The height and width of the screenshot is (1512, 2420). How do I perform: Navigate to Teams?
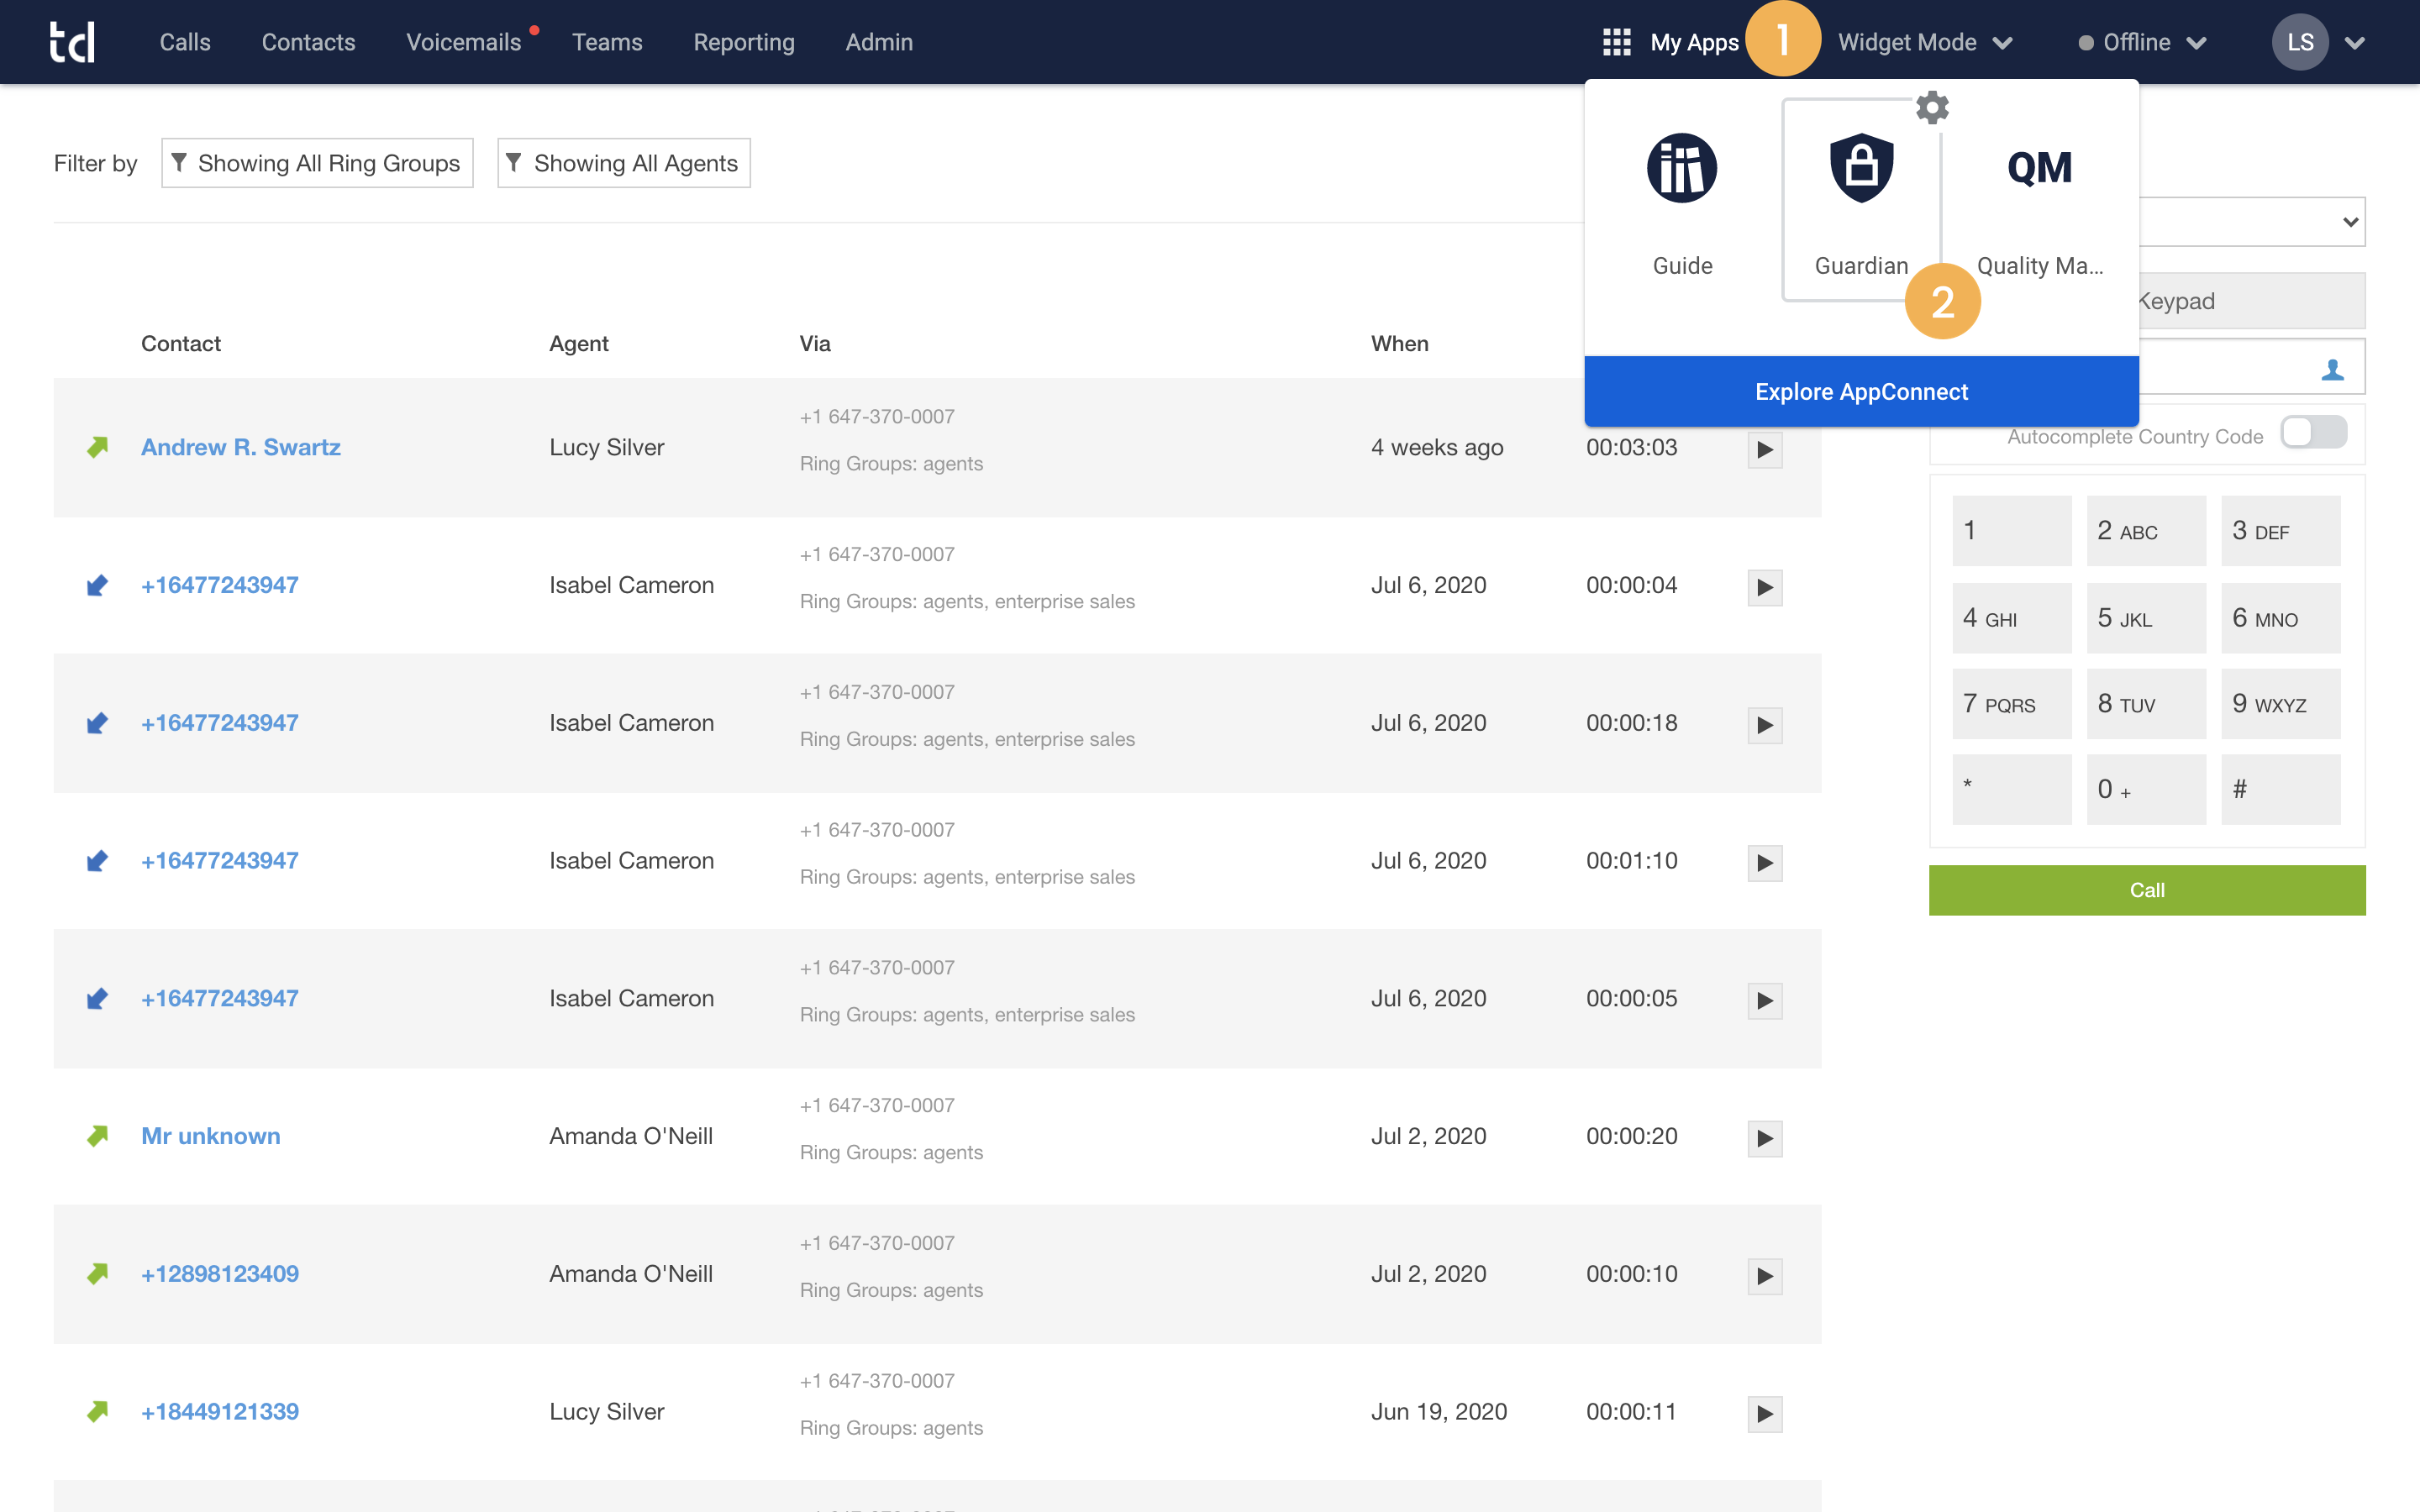coord(607,42)
